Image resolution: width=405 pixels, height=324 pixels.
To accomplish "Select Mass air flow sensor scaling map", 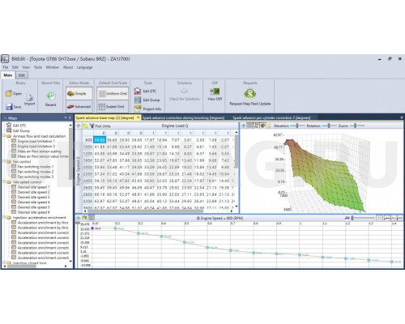I will click(36, 151).
